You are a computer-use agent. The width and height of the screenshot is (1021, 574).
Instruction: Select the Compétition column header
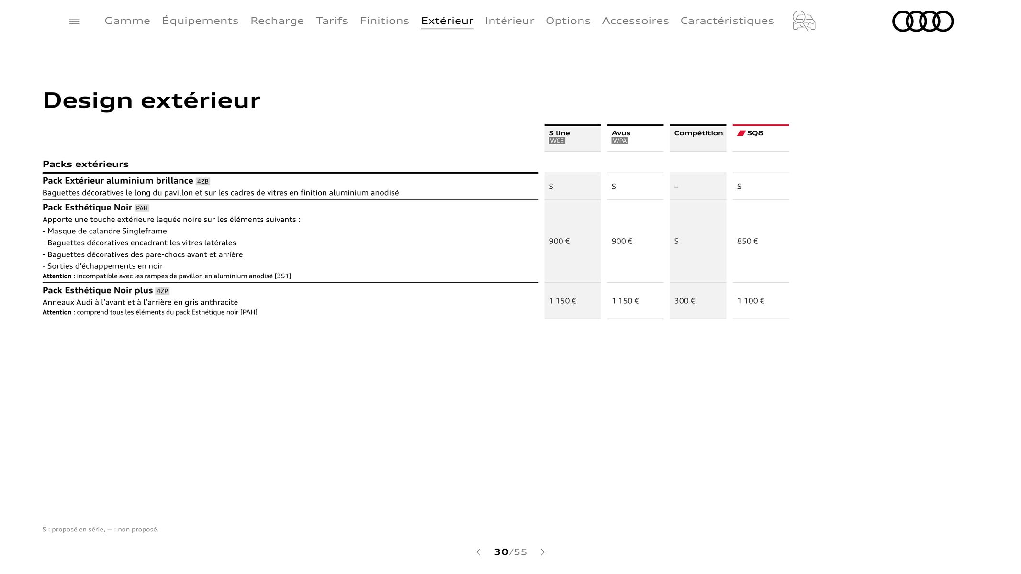tap(698, 138)
